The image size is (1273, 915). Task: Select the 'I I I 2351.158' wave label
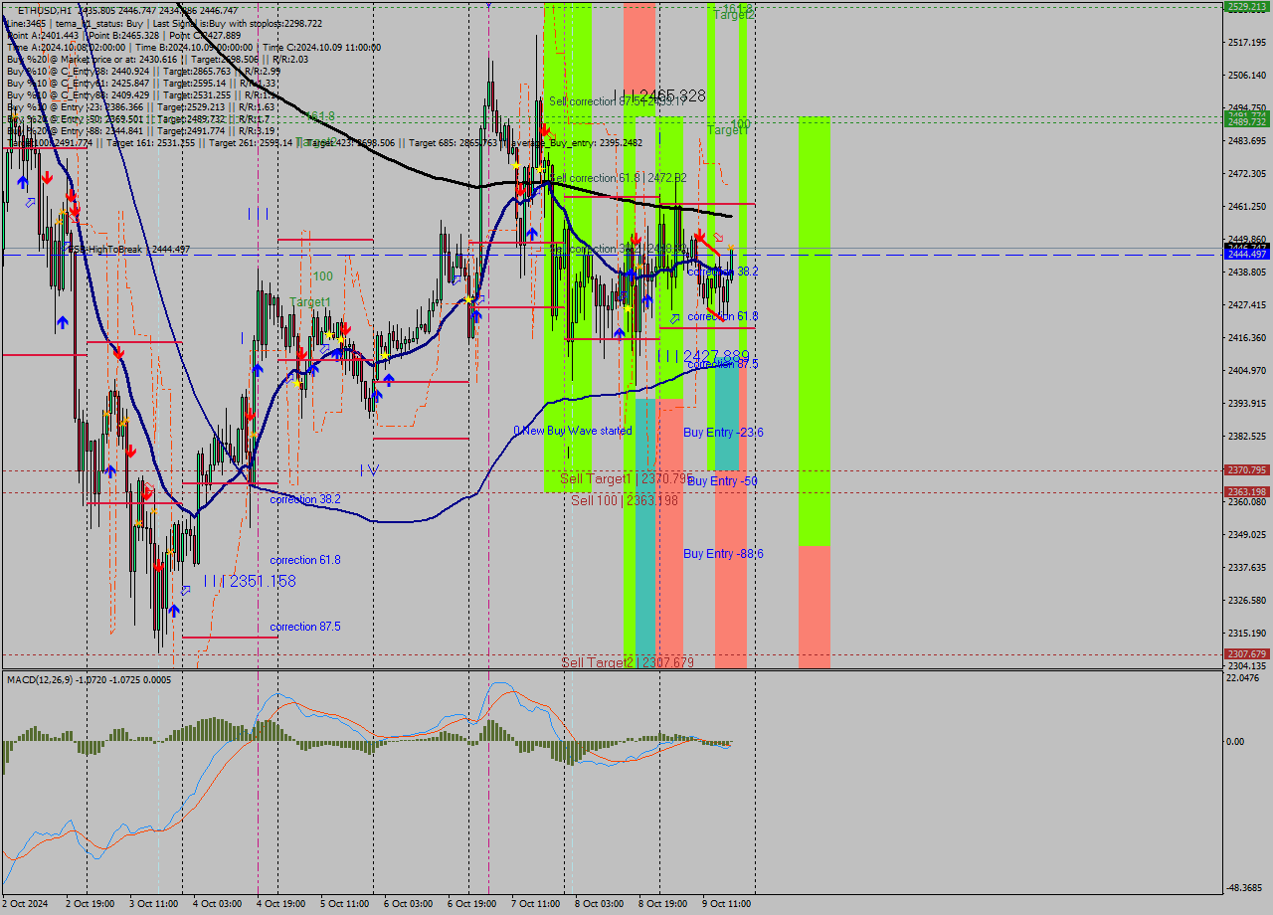[250, 581]
